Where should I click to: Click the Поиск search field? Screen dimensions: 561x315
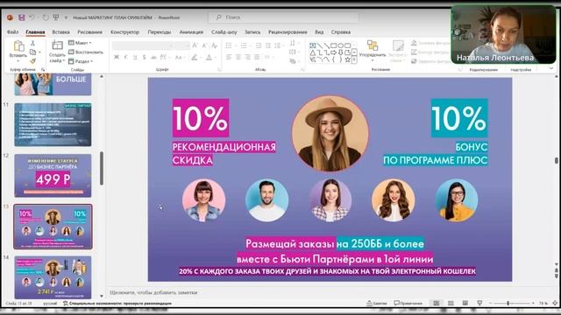point(283,17)
